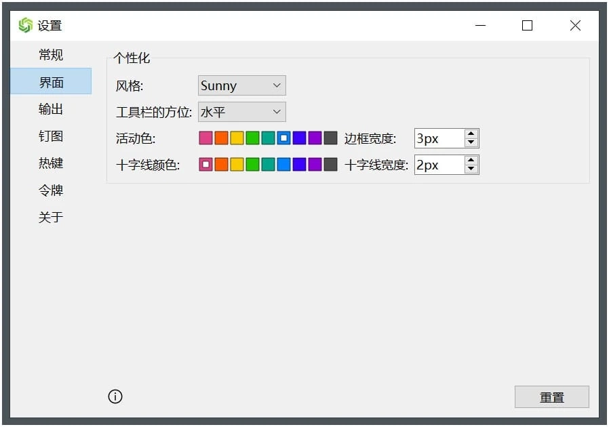Decrease crosshair width with down arrow

(x=471, y=169)
